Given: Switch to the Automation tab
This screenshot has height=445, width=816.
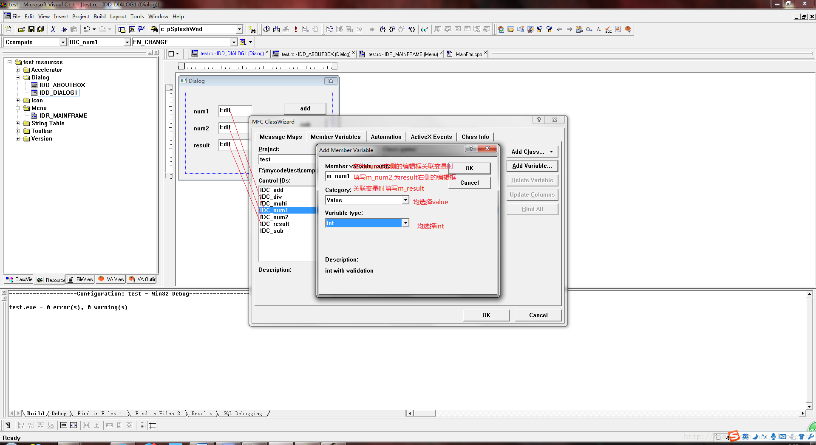Looking at the screenshot, I should [x=386, y=137].
